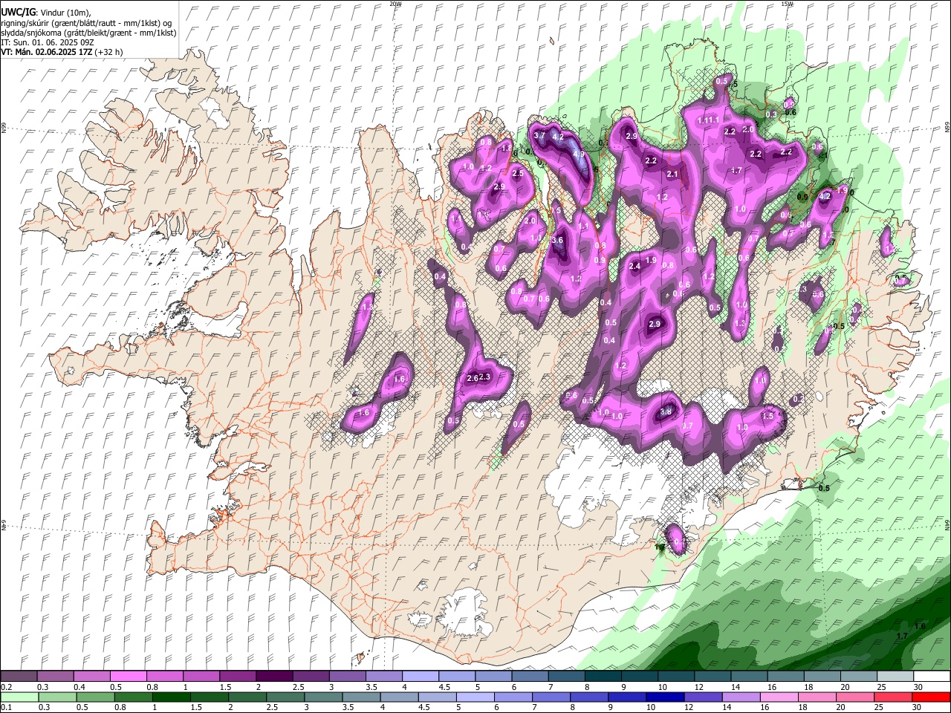Click the 2.3 precipitation value on the map

(x=485, y=377)
